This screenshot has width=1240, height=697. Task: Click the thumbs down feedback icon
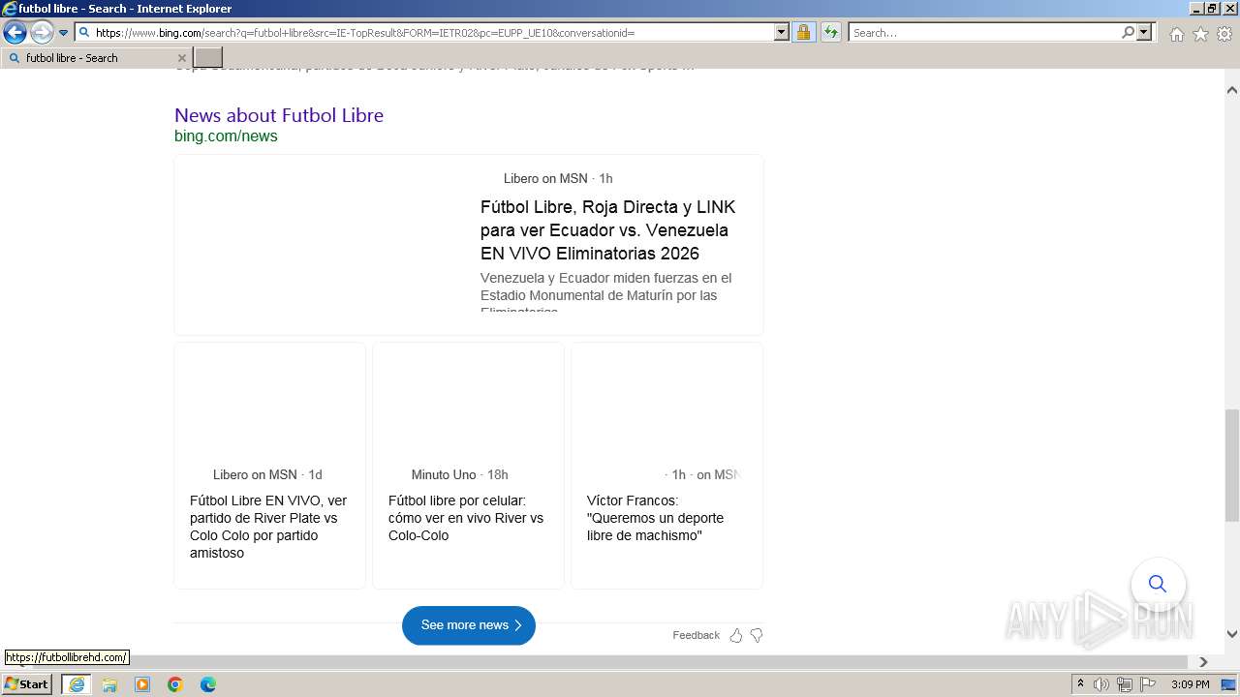[757, 635]
